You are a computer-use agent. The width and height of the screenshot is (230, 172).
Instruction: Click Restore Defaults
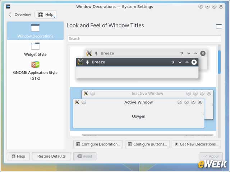click(51, 156)
